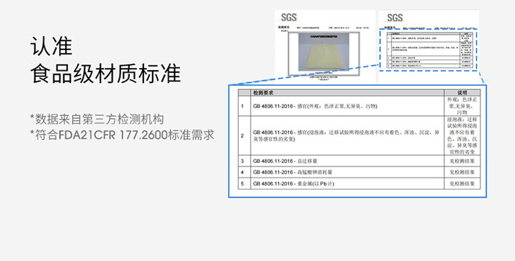Click the heading "食品级材质标准"
515x261 pixels.
[x=106, y=73]
